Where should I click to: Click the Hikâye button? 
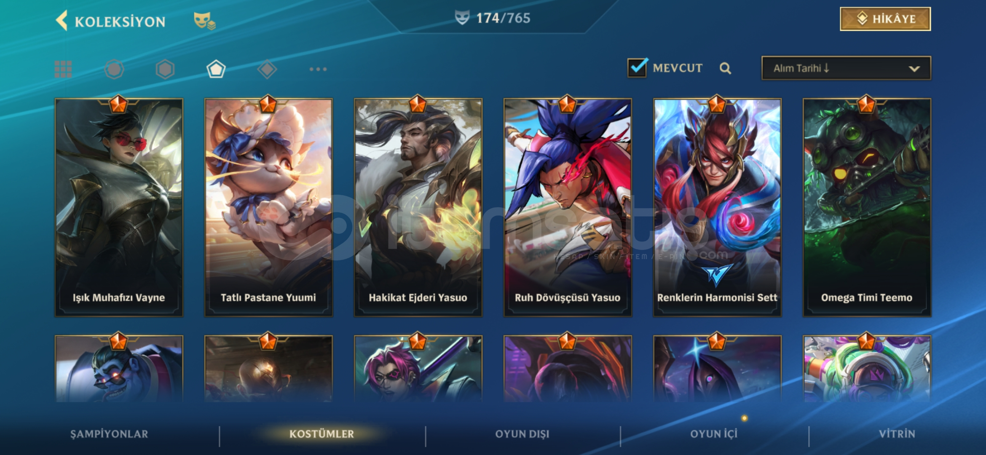coord(885,19)
